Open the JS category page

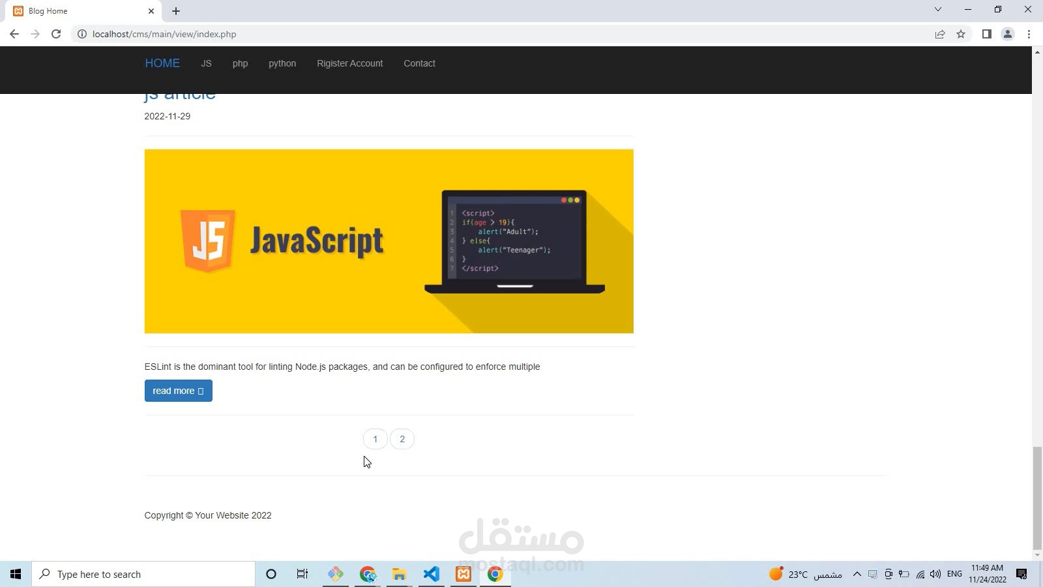tap(206, 63)
